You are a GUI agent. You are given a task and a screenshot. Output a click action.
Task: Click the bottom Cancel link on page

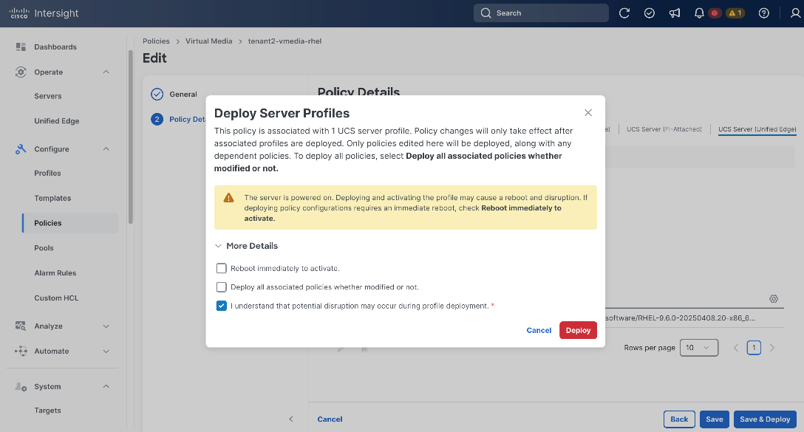point(330,419)
